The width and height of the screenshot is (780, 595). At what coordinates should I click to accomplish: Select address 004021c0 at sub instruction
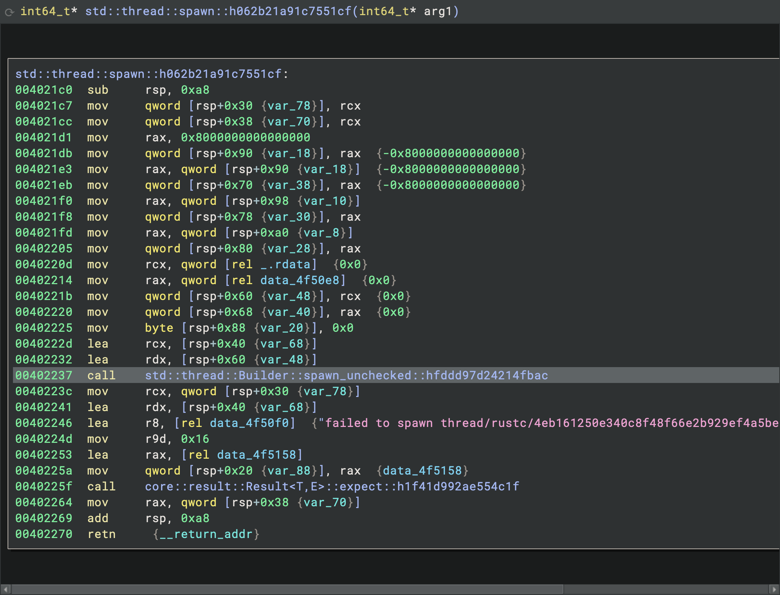[x=44, y=90]
